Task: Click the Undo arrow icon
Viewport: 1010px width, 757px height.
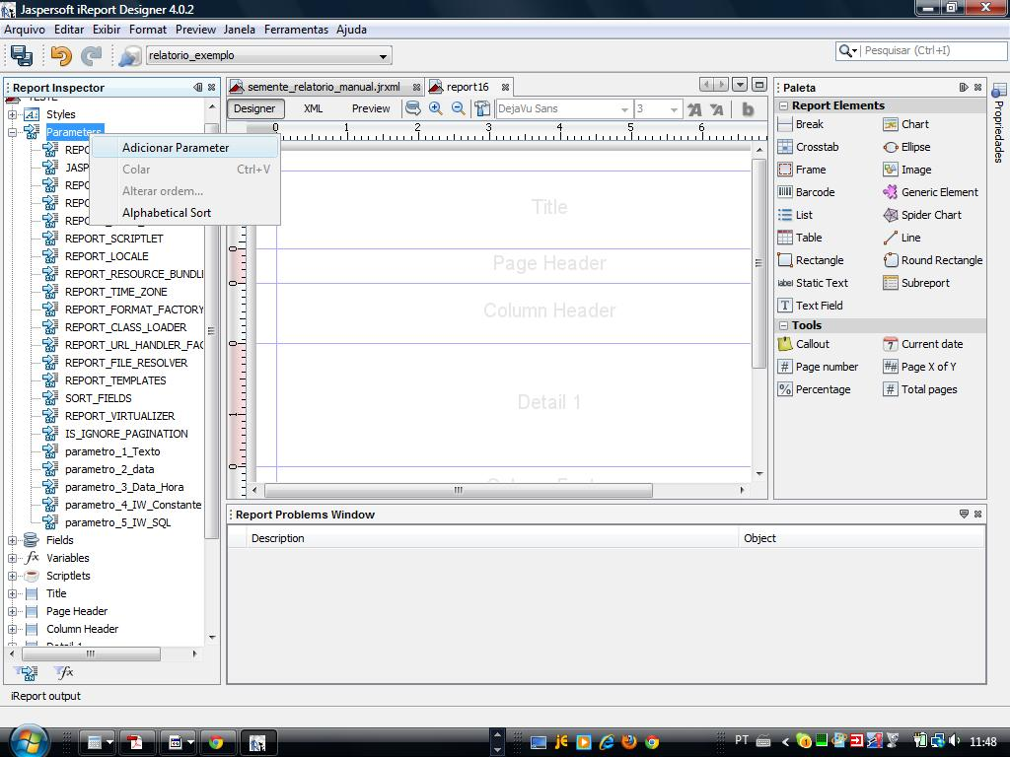Action: pyautogui.click(x=61, y=55)
